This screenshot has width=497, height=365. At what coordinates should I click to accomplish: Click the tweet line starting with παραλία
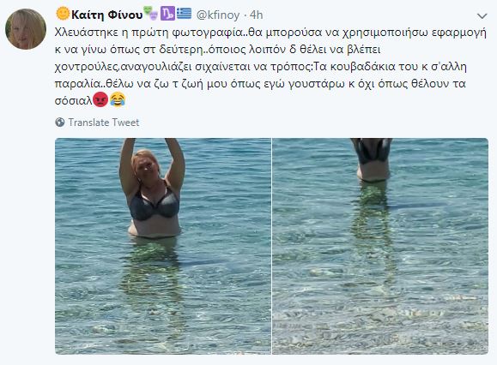(260, 83)
